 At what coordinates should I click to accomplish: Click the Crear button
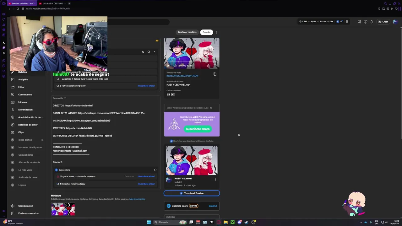(x=383, y=22)
